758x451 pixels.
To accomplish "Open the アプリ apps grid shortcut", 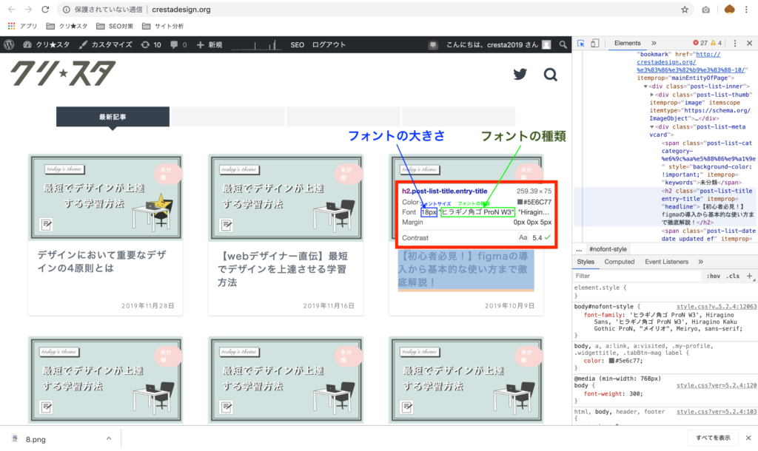I will [22, 26].
